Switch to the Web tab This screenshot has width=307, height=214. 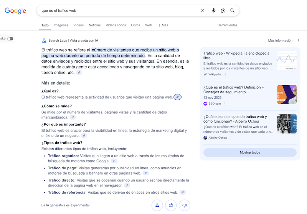149,25
